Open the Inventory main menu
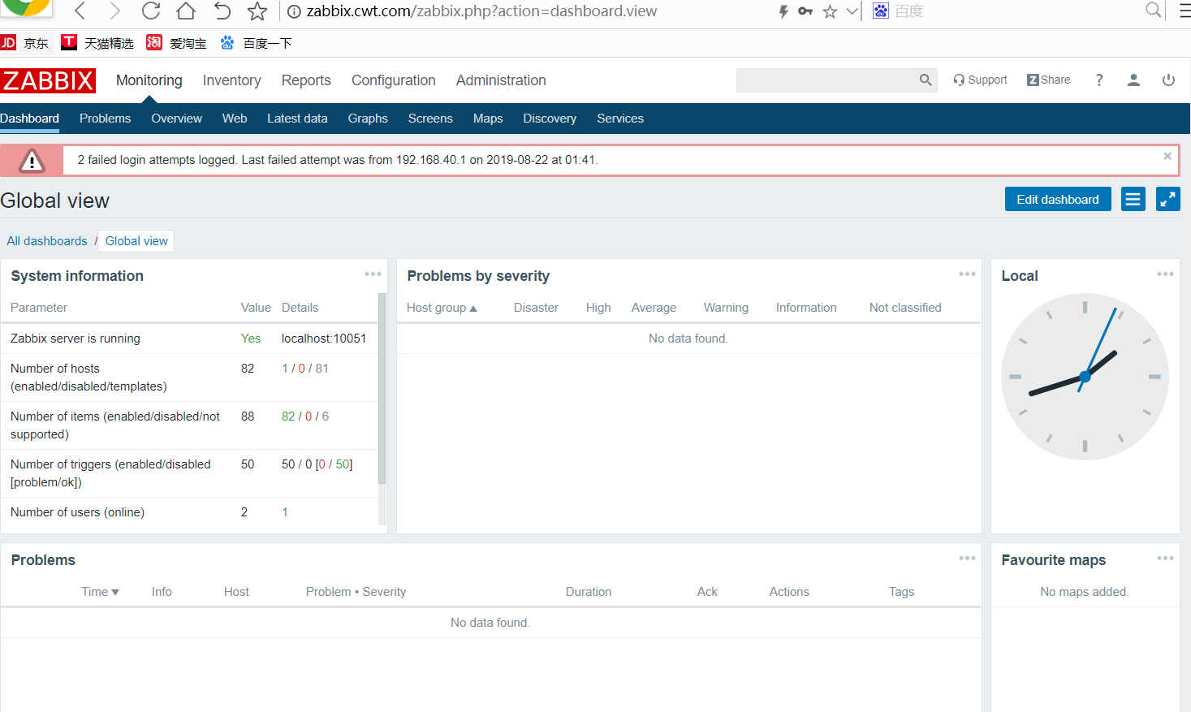Viewport: 1191px width, 712px height. point(231,80)
